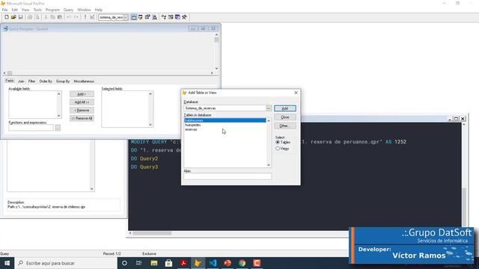This screenshot has height=269, width=479.
Task: Open the Task Pane toolbar icon
Action: point(177,17)
